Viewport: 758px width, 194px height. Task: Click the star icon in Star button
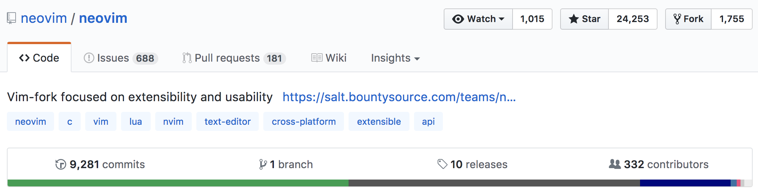point(574,19)
